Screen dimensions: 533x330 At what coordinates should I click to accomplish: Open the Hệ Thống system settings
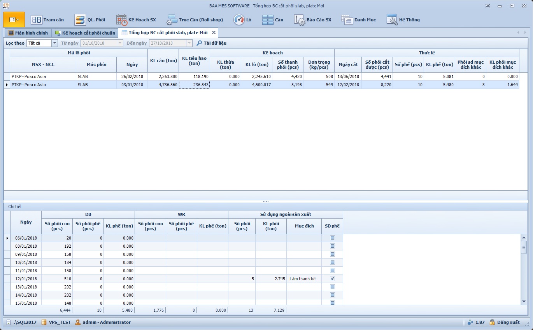(x=403, y=20)
